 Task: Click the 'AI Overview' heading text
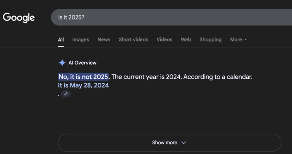pyautogui.click(x=82, y=63)
